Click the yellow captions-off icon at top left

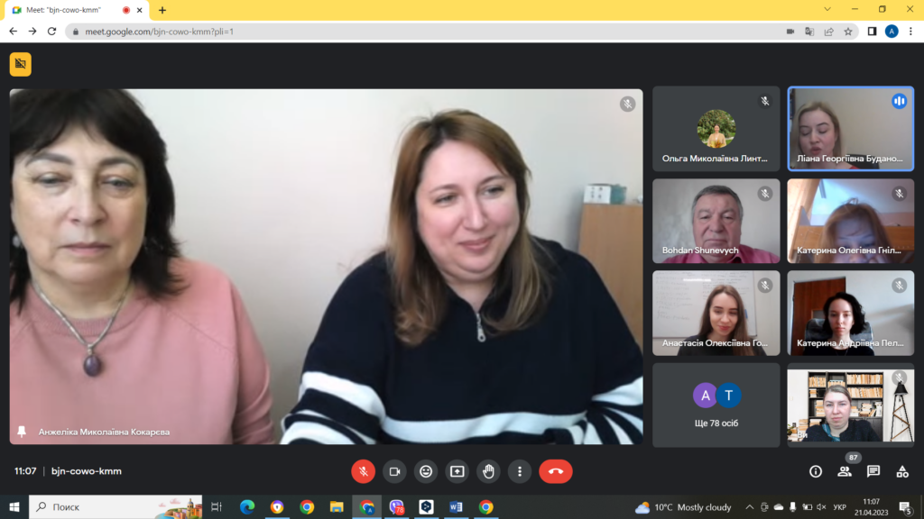point(20,64)
